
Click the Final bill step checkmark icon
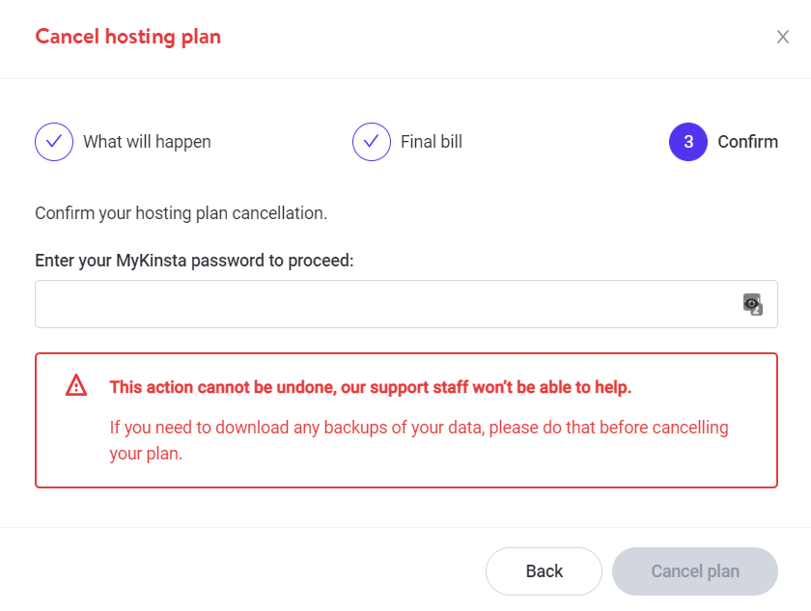372,142
